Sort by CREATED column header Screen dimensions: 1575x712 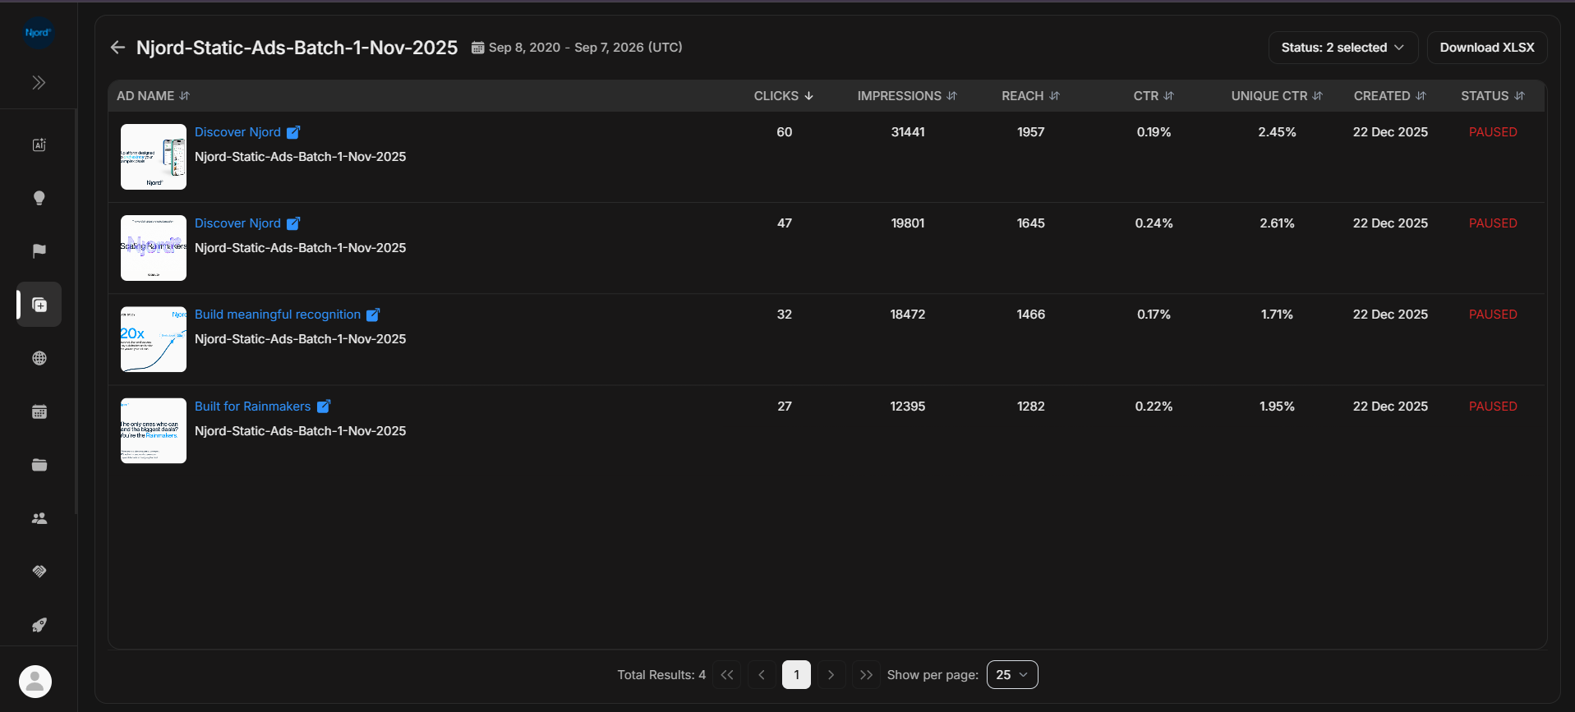[x=1389, y=96]
